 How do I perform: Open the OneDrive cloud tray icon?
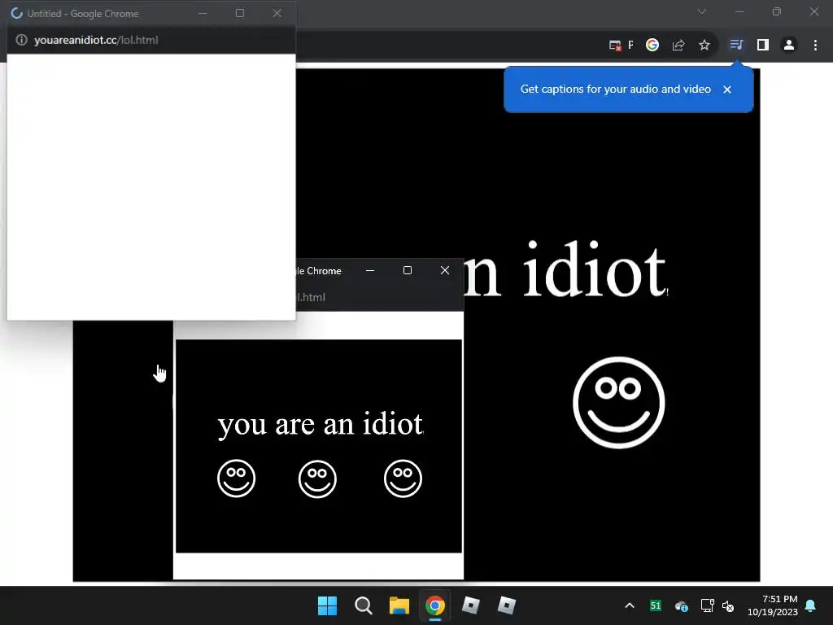point(681,605)
